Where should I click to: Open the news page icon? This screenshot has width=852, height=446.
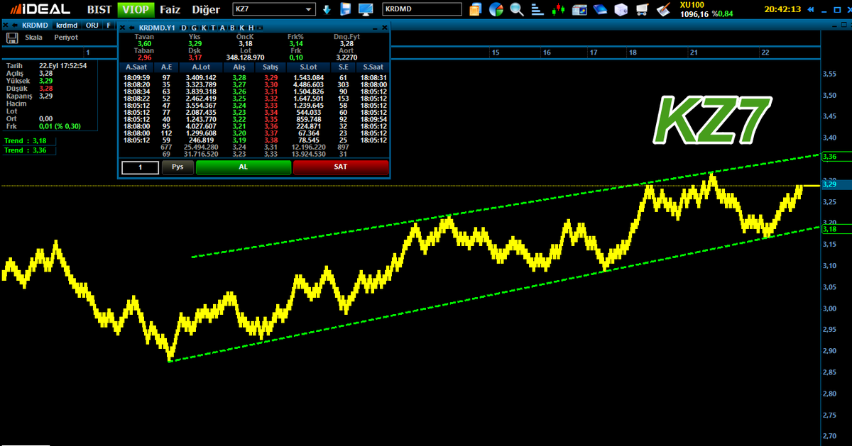point(579,10)
